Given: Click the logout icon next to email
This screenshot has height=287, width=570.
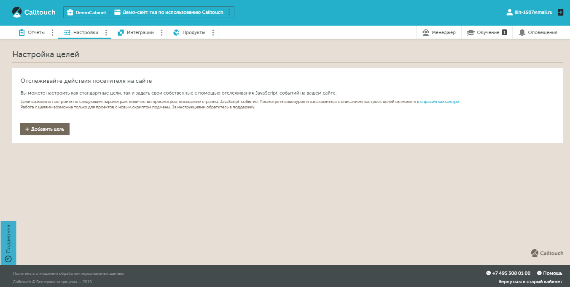Looking at the screenshot, I should (x=560, y=12).
